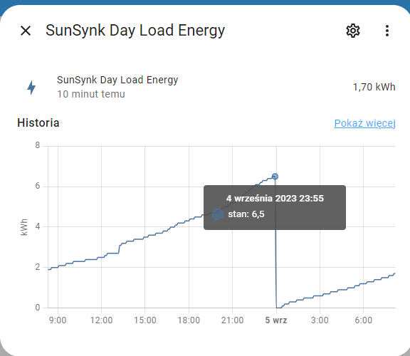Image resolution: width=410 pixels, height=356 pixels.
Task: Click the 21:00 time axis label
Action: 232,320
